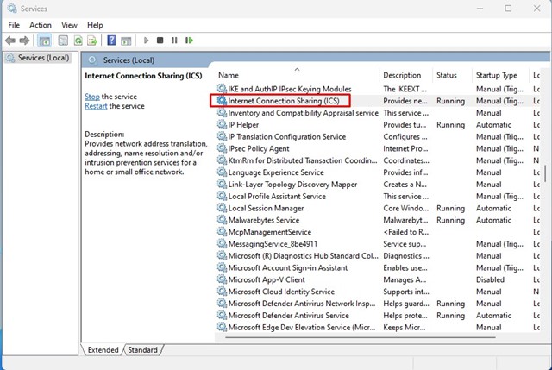Screen dimensions: 552x370
Task: Click gear icon of IKE and AuthIP IPsec row
Action: point(222,89)
